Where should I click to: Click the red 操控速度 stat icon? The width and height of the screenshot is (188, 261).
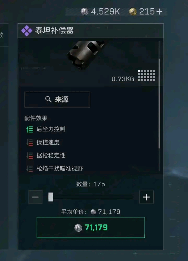coord(30,142)
